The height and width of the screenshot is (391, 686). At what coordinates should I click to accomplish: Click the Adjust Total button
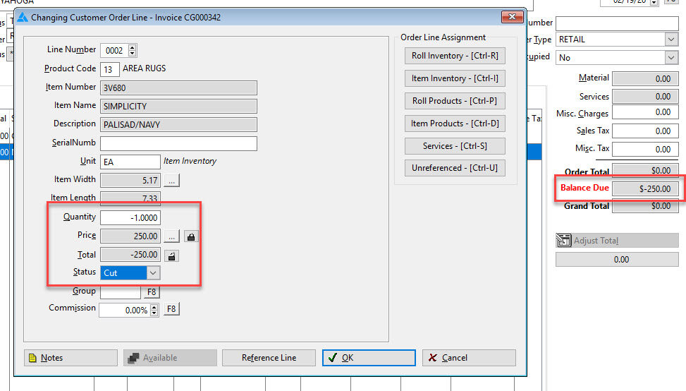pos(617,241)
